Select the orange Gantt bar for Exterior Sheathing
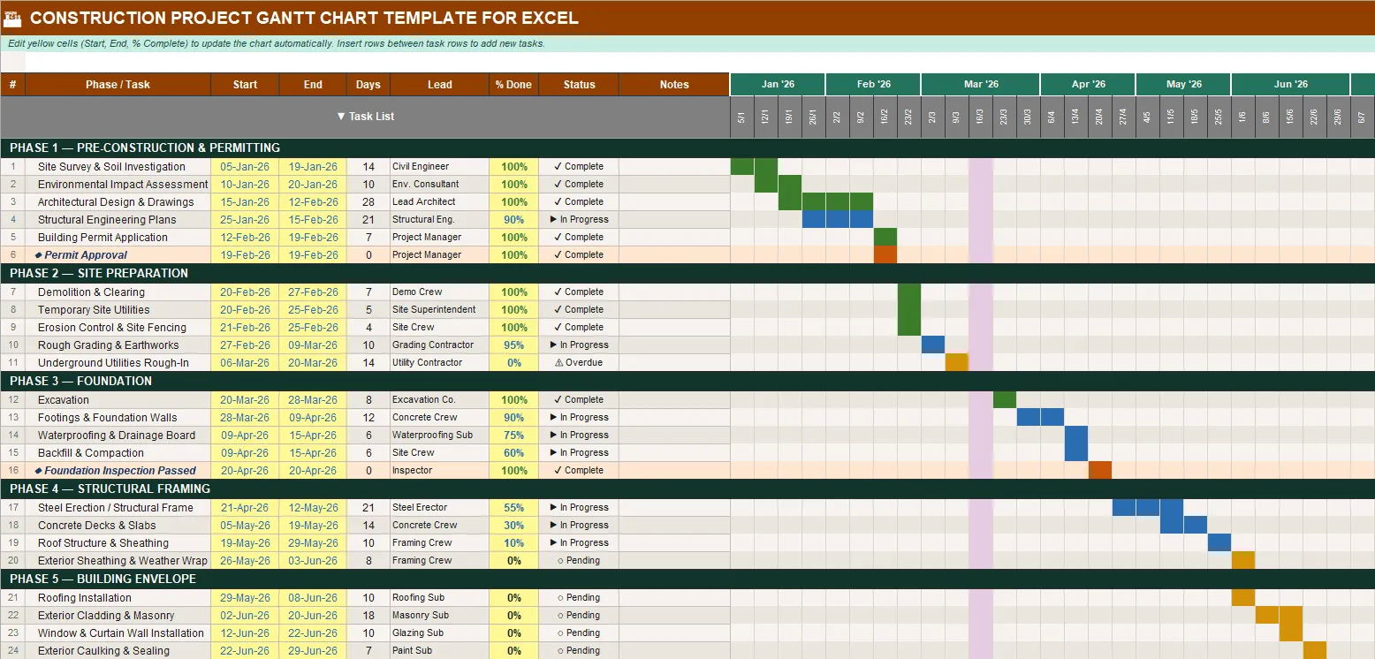 click(x=1245, y=559)
